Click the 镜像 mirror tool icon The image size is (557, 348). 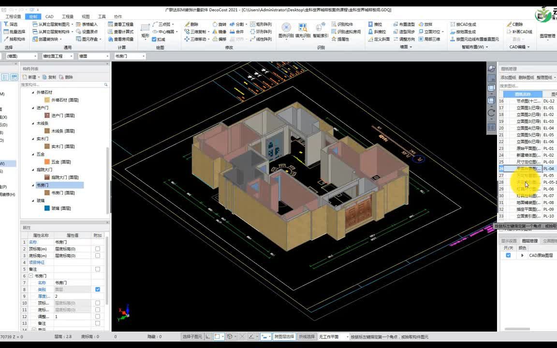click(x=215, y=31)
